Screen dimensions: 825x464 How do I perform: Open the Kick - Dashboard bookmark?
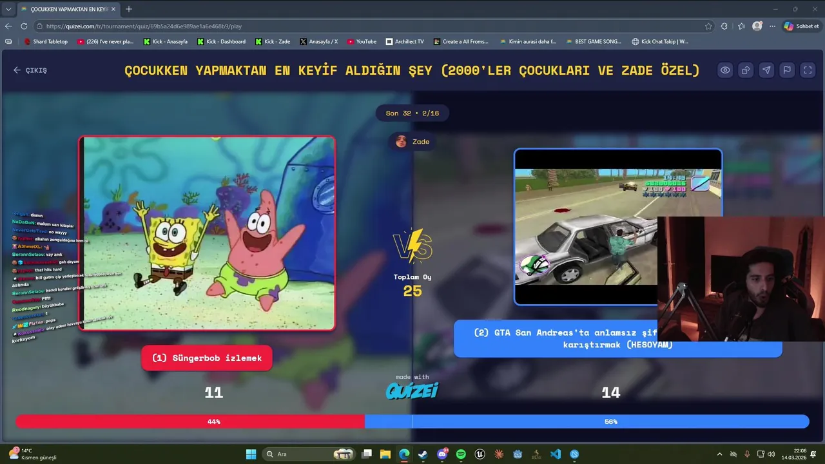tap(221, 41)
